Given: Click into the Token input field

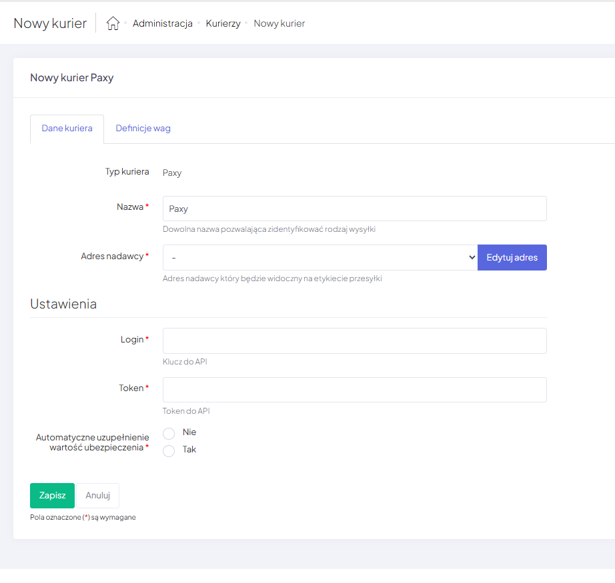Looking at the screenshot, I should (354, 390).
